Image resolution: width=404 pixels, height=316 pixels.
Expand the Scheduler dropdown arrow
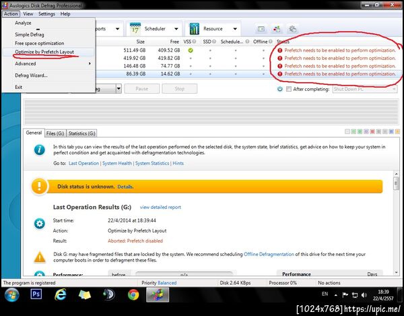[x=176, y=28]
